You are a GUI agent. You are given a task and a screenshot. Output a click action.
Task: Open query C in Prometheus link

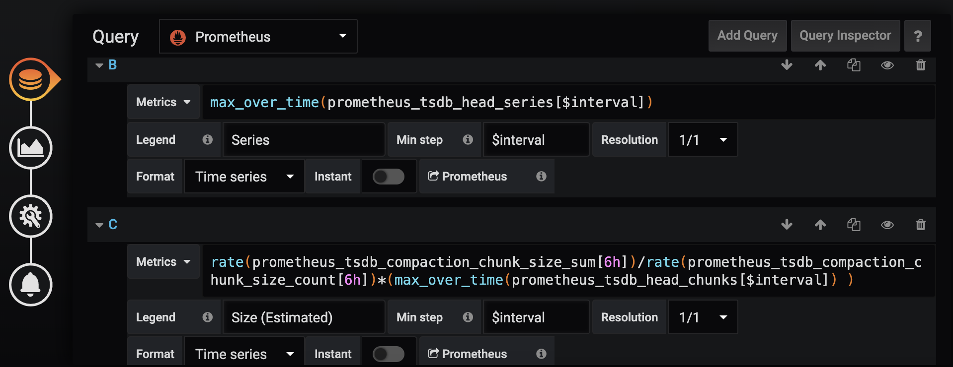pos(468,354)
